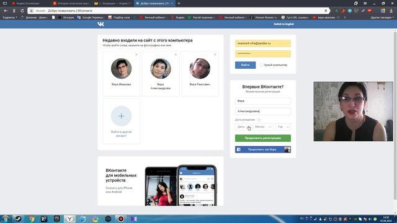Open Steam from the taskbar
Image resolution: width=397 pixels, height=223 pixels.
point(18,219)
